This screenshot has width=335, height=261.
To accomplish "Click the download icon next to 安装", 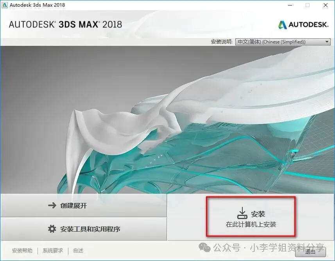I will pyautogui.click(x=242, y=213).
